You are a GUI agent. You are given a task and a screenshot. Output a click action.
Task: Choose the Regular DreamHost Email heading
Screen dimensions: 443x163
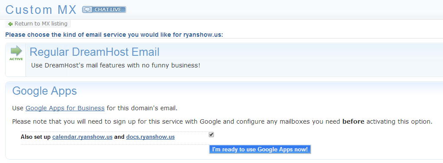[x=94, y=52]
